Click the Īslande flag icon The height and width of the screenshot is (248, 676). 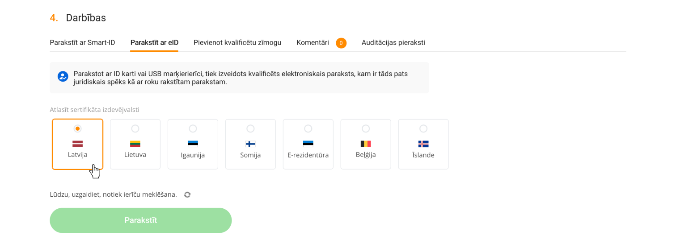click(423, 144)
